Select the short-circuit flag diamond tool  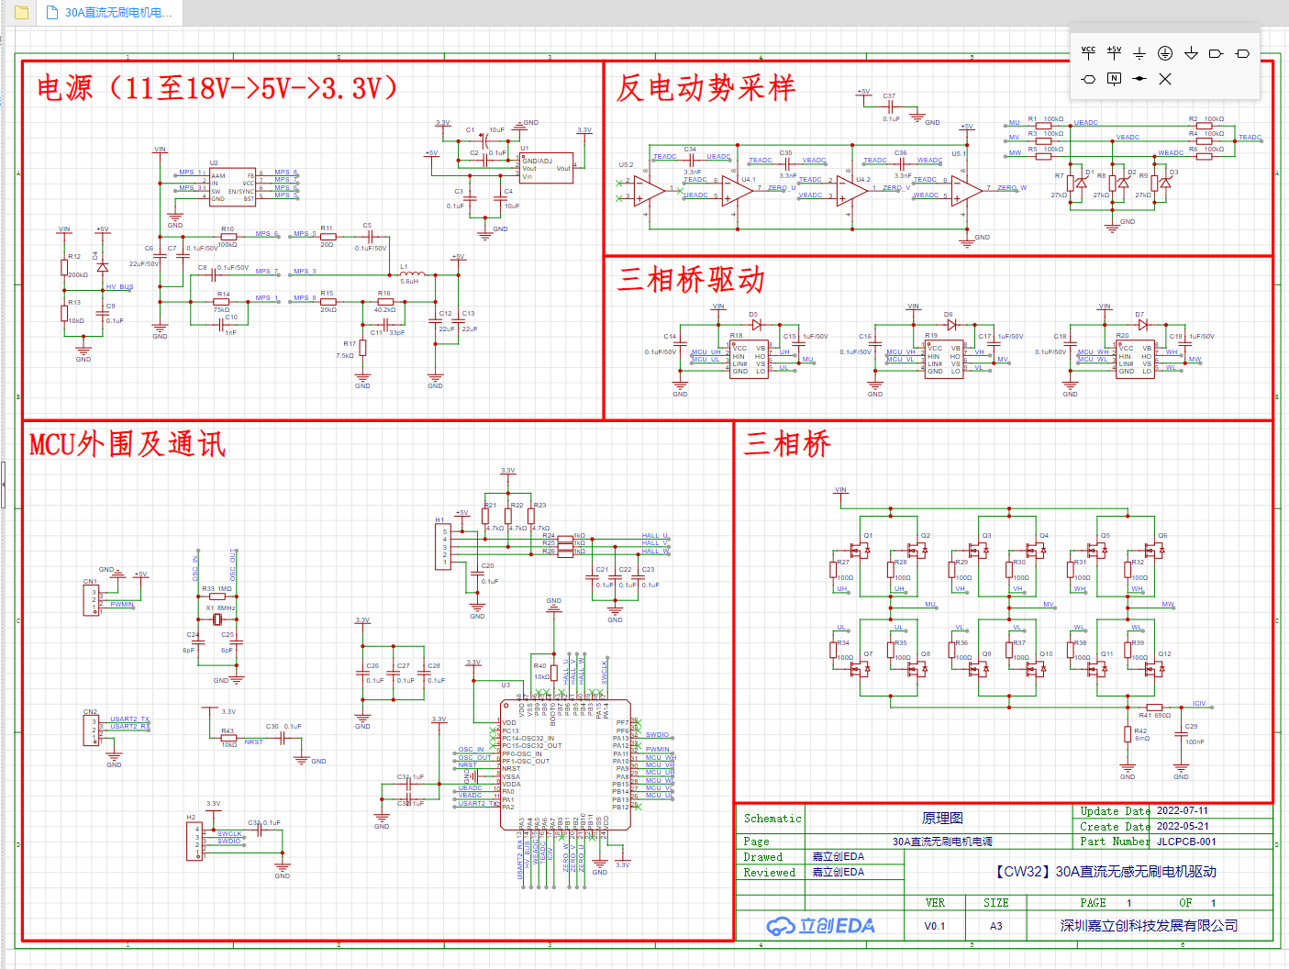(1139, 79)
